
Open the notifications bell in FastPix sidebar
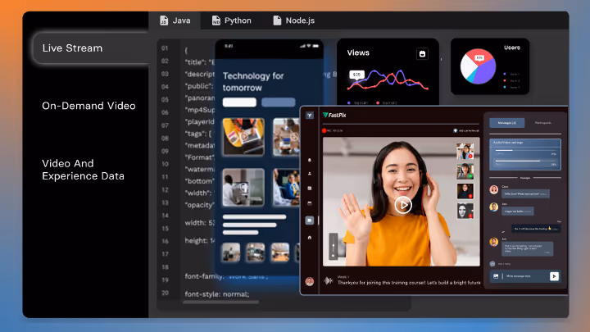310,160
